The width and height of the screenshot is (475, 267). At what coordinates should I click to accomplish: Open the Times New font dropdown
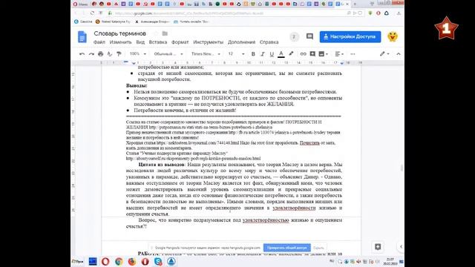click(x=206, y=54)
